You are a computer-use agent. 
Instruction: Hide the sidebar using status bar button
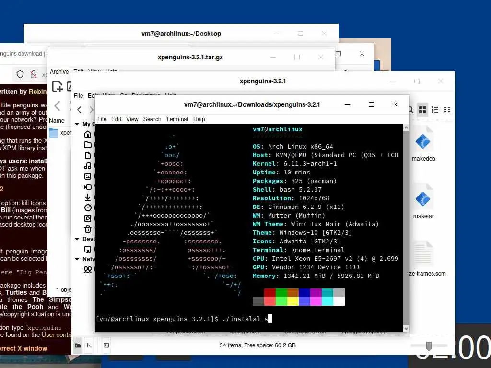point(106,345)
